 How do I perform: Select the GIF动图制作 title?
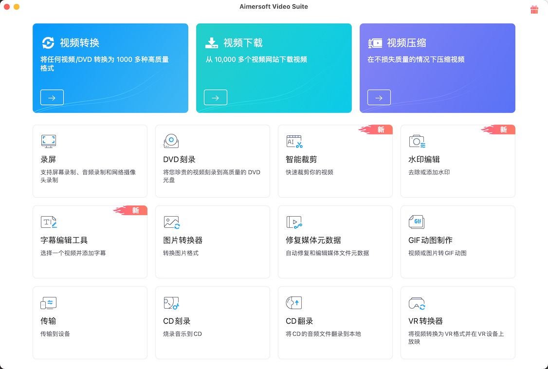pyautogui.click(x=431, y=240)
